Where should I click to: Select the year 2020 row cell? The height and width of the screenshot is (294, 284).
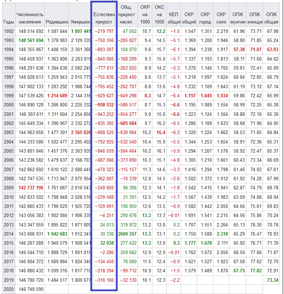click(9, 289)
